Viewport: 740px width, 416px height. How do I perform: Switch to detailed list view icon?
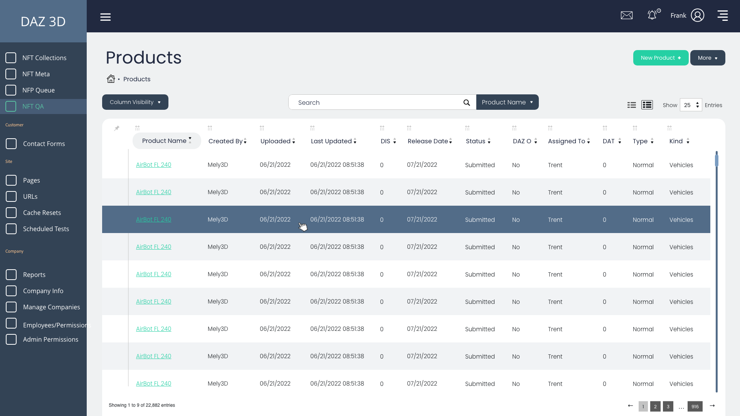[x=647, y=105]
